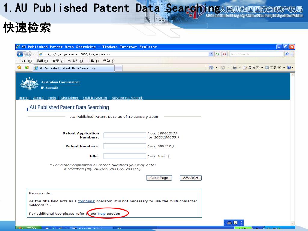Go to the Advanced Search page link

tap(127, 98)
